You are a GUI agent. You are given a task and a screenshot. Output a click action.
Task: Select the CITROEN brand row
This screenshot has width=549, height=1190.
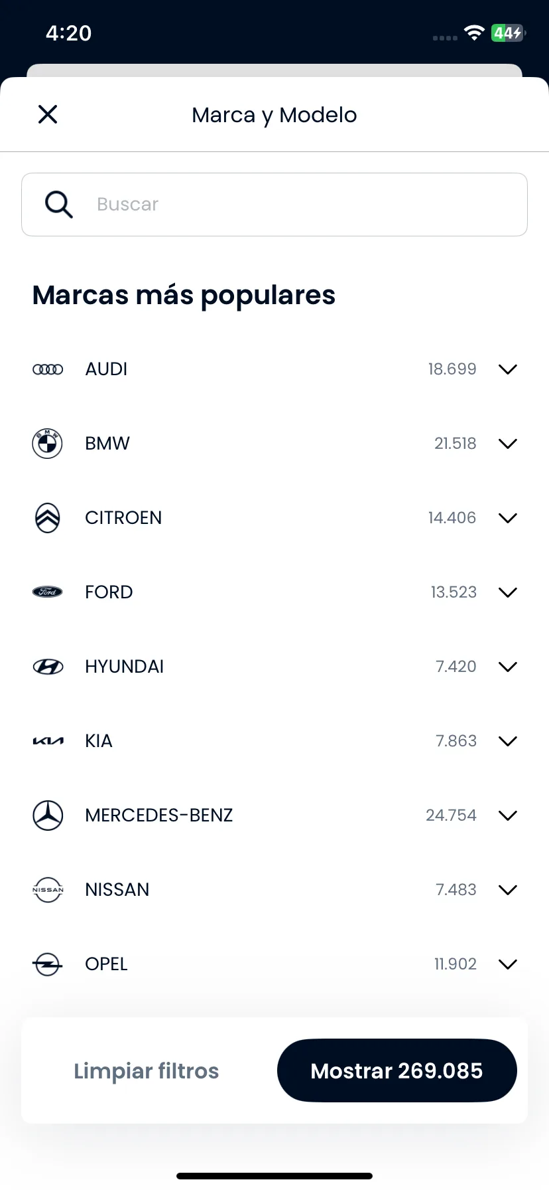coord(274,518)
